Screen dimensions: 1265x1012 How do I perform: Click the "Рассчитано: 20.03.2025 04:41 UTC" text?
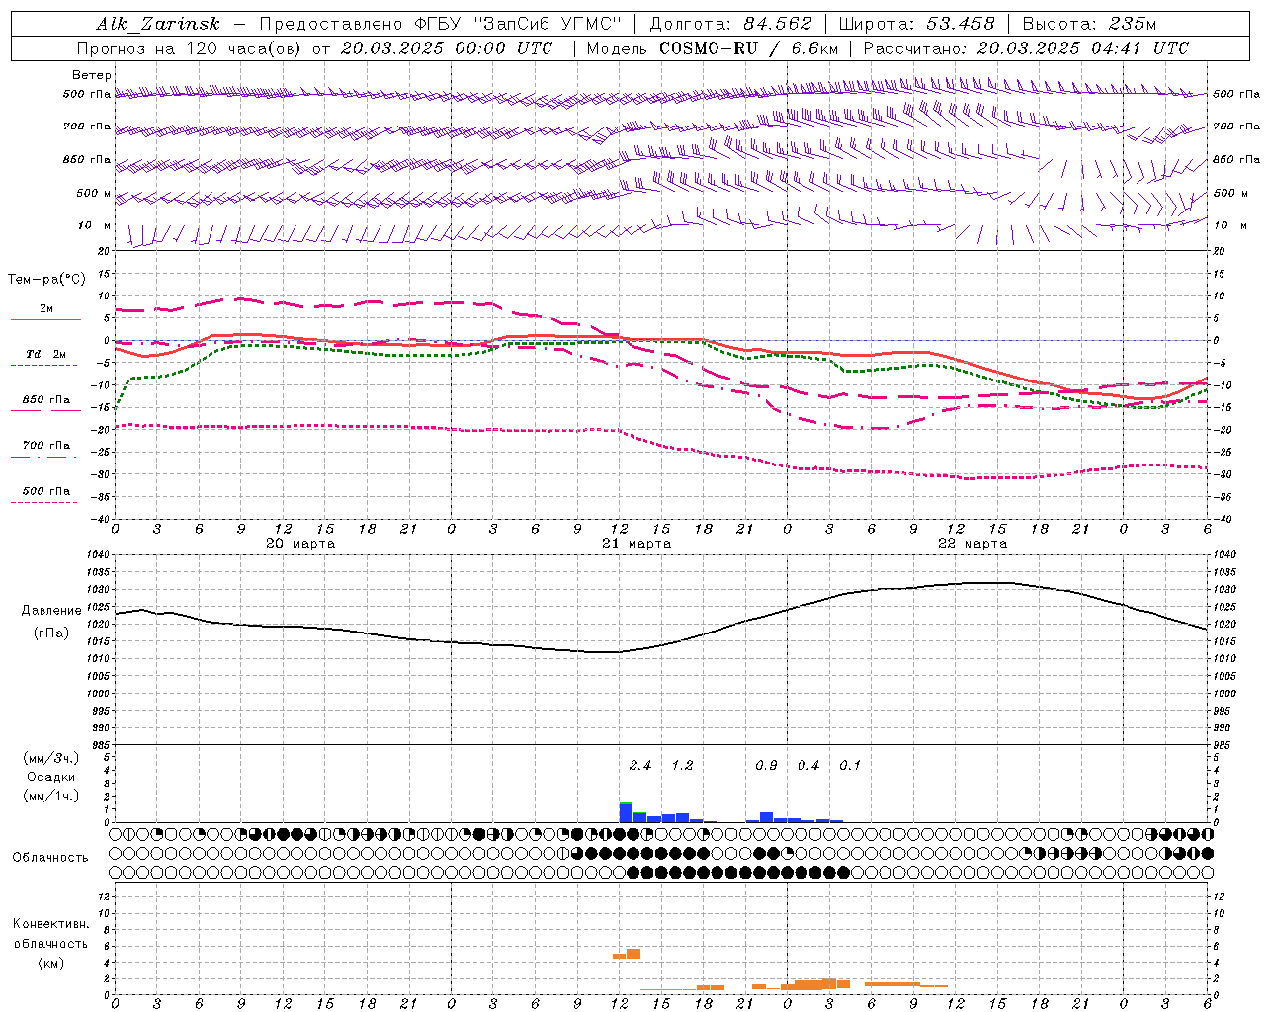(x=1026, y=48)
